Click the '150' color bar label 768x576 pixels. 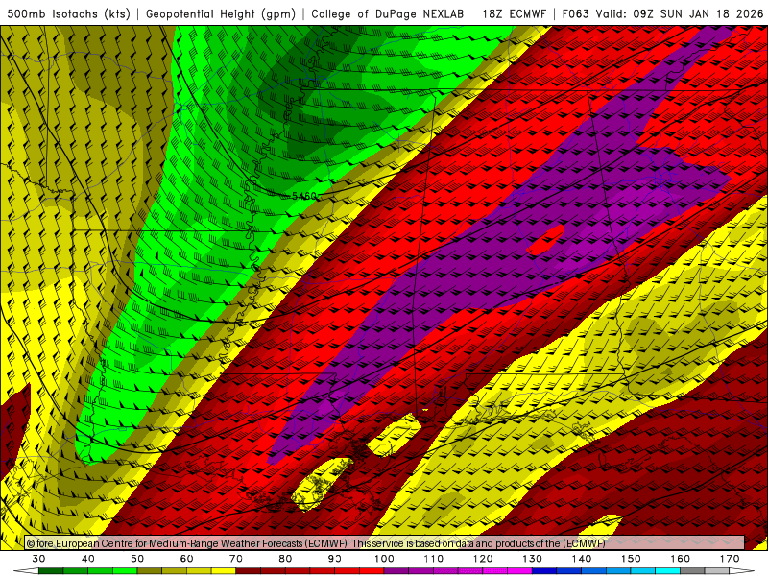[631, 559]
